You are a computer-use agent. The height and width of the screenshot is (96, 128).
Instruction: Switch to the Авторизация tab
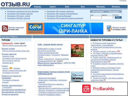[98, 12]
